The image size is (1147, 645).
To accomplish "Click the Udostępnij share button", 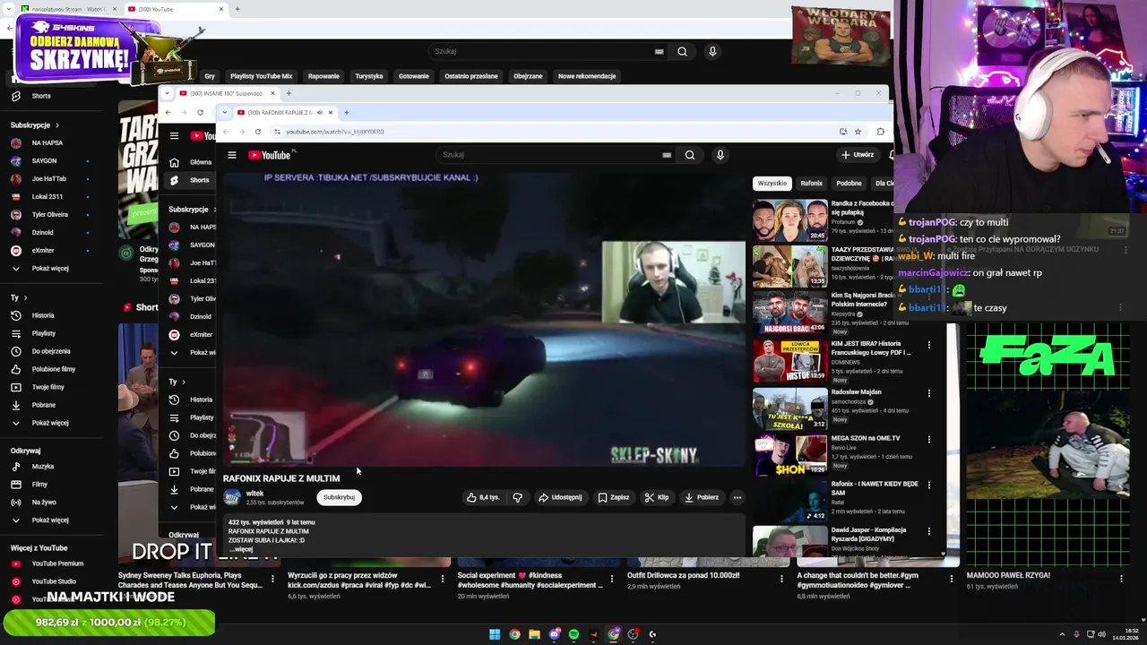I will 560,497.
